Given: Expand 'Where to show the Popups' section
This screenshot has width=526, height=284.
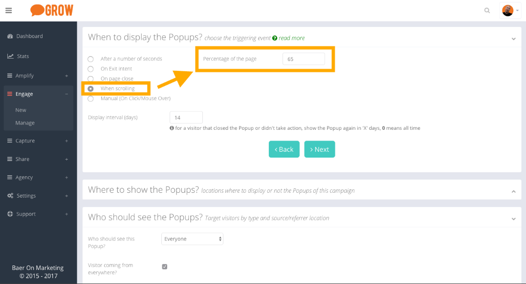Looking at the screenshot, I should click(513, 191).
